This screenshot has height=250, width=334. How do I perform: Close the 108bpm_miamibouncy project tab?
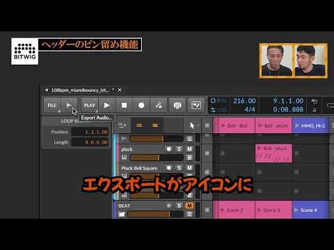(120, 90)
